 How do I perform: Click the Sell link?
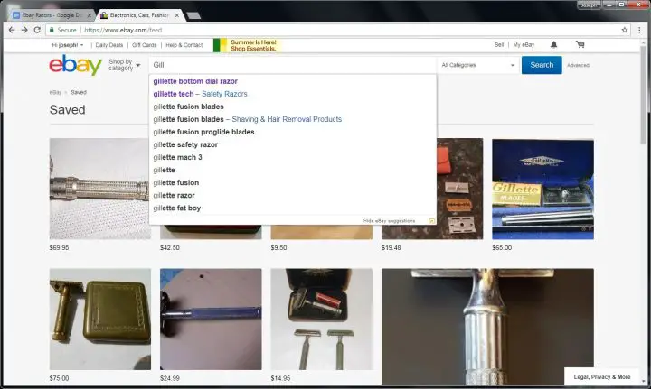pos(499,44)
